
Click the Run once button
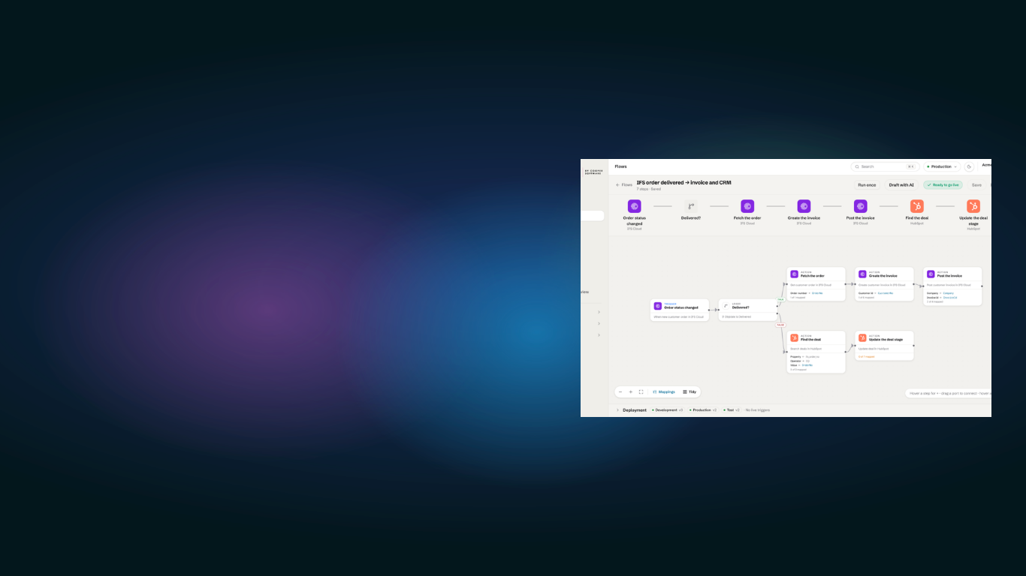(x=867, y=184)
